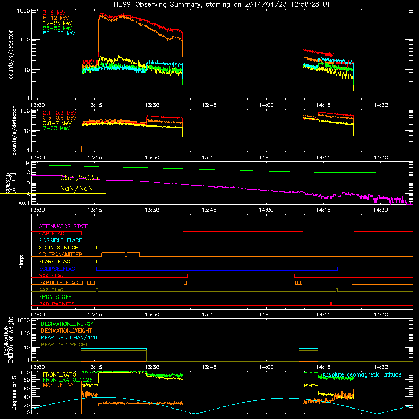Click the ATTENUATOR_STATE flag label
The height and width of the screenshot is (419, 419).
click(63, 226)
